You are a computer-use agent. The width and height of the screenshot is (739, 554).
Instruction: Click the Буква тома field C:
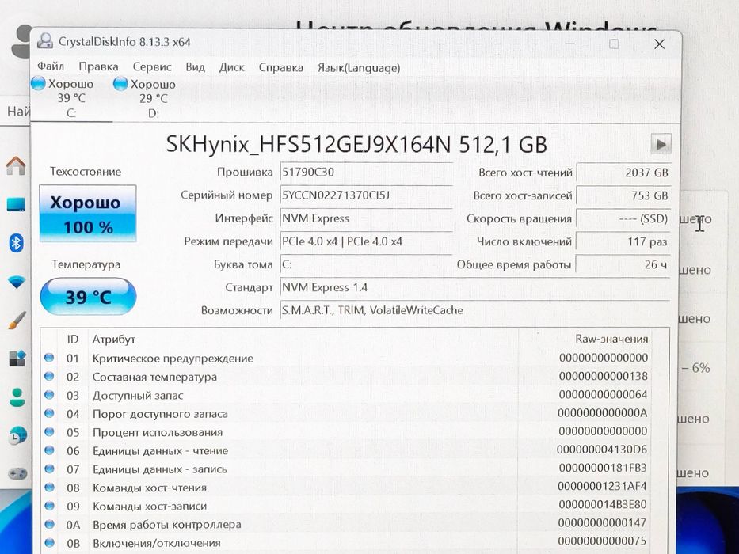pyautogui.click(x=366, y=264)
